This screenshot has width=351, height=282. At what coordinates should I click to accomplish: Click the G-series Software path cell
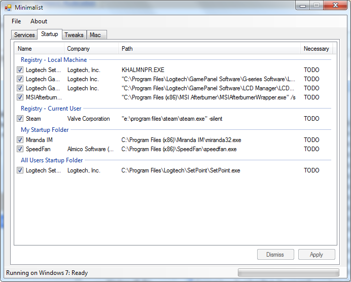(x=208, y=79)
